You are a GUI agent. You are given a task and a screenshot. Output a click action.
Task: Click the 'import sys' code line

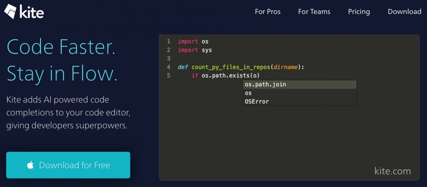point(195,50)
